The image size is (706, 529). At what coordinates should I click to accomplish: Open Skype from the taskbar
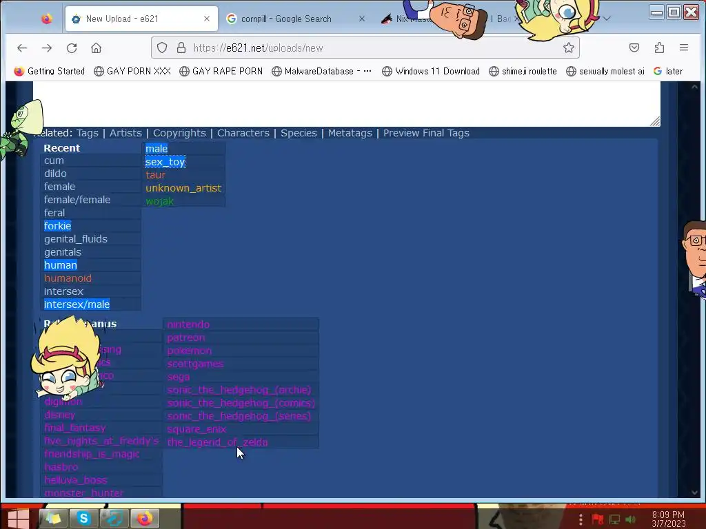[x=83, y=518]
